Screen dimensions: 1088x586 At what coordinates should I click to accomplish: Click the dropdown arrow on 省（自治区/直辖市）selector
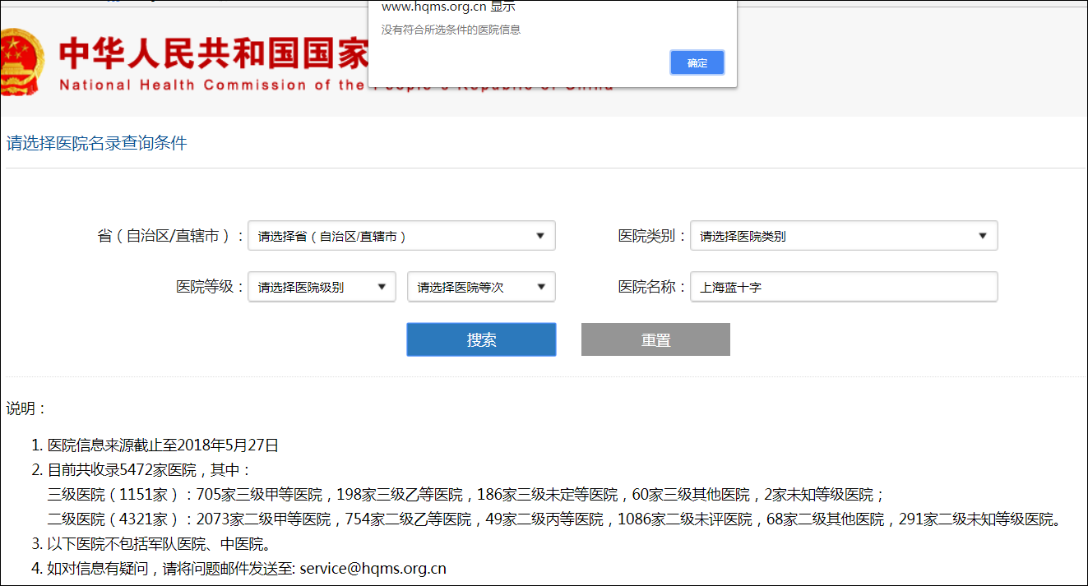coord(540,235)
